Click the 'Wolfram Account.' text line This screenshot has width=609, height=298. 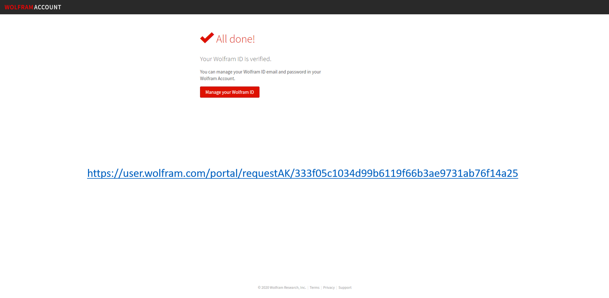[217, 79]
